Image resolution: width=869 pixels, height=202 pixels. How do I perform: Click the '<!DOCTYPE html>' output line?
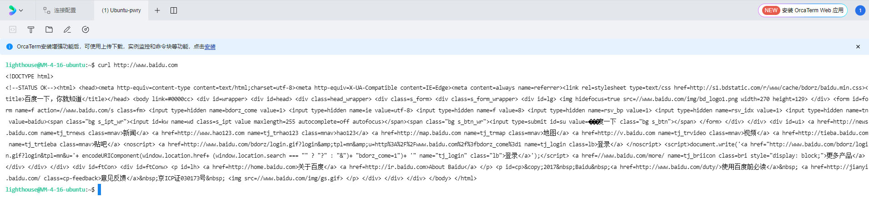point(30,77)
